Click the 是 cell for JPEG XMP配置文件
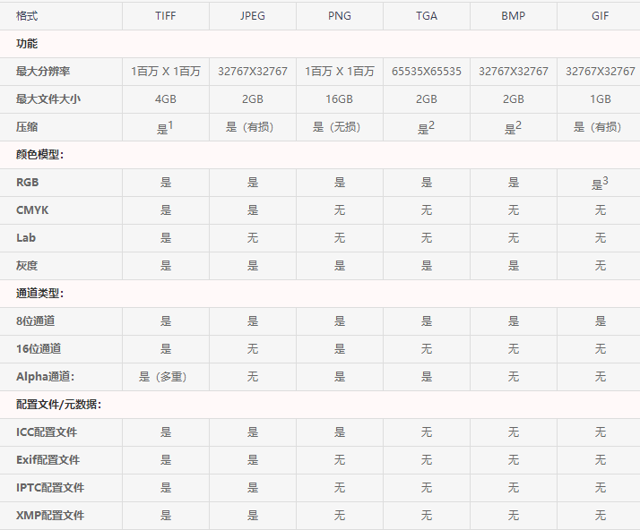 [252, 515]
